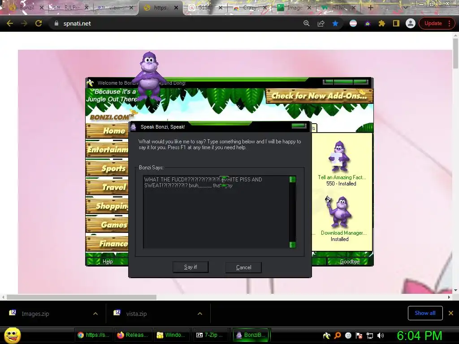The height and width of the screenshot is (344, 459).
Task: Click Cancel in Speak Bonzi dialog
Action: coord(243,267)
